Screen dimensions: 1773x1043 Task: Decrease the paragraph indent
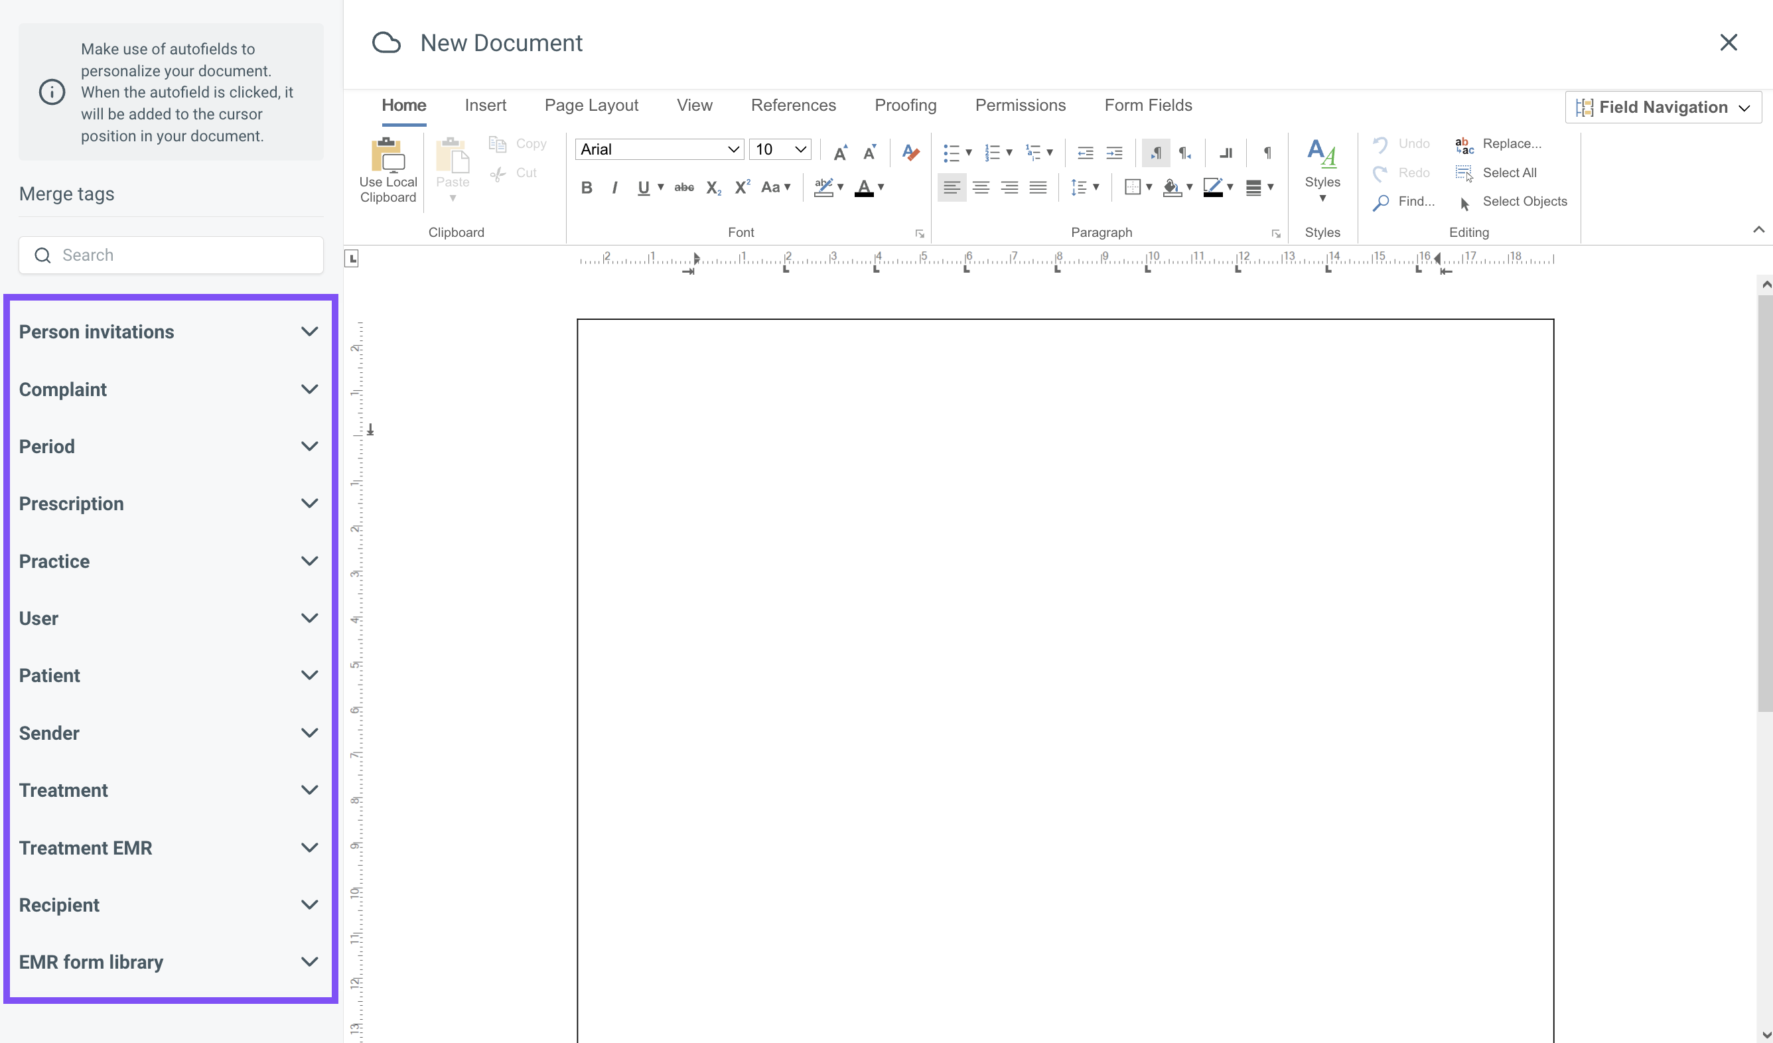point(1085,153)
